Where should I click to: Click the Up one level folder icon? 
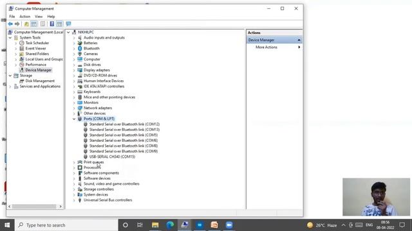[x=26, y=24]
